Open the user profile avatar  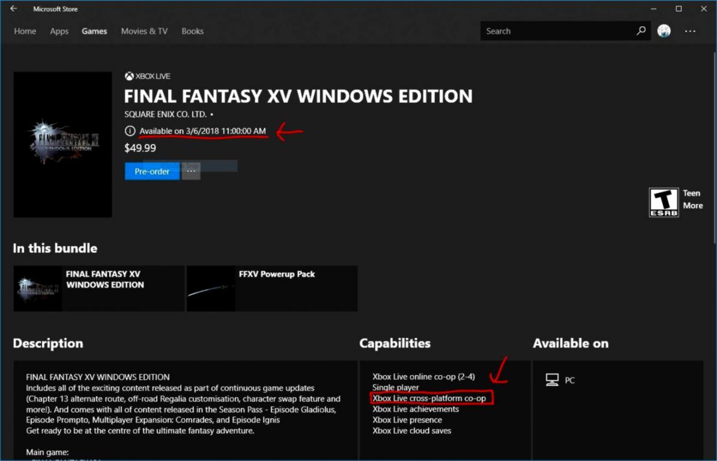click(664, 31)
